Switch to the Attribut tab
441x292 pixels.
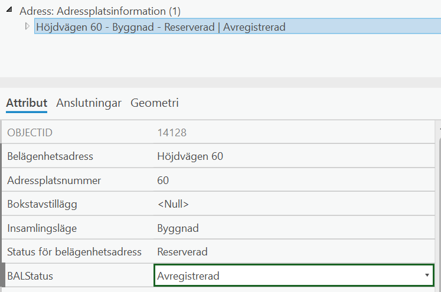pyautogui.click(x=27, y=103)
